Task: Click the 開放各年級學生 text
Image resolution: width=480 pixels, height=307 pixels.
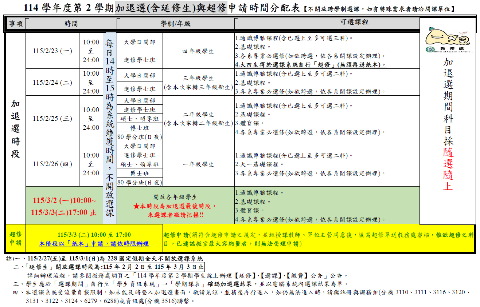Action: (x=175, y=197)
